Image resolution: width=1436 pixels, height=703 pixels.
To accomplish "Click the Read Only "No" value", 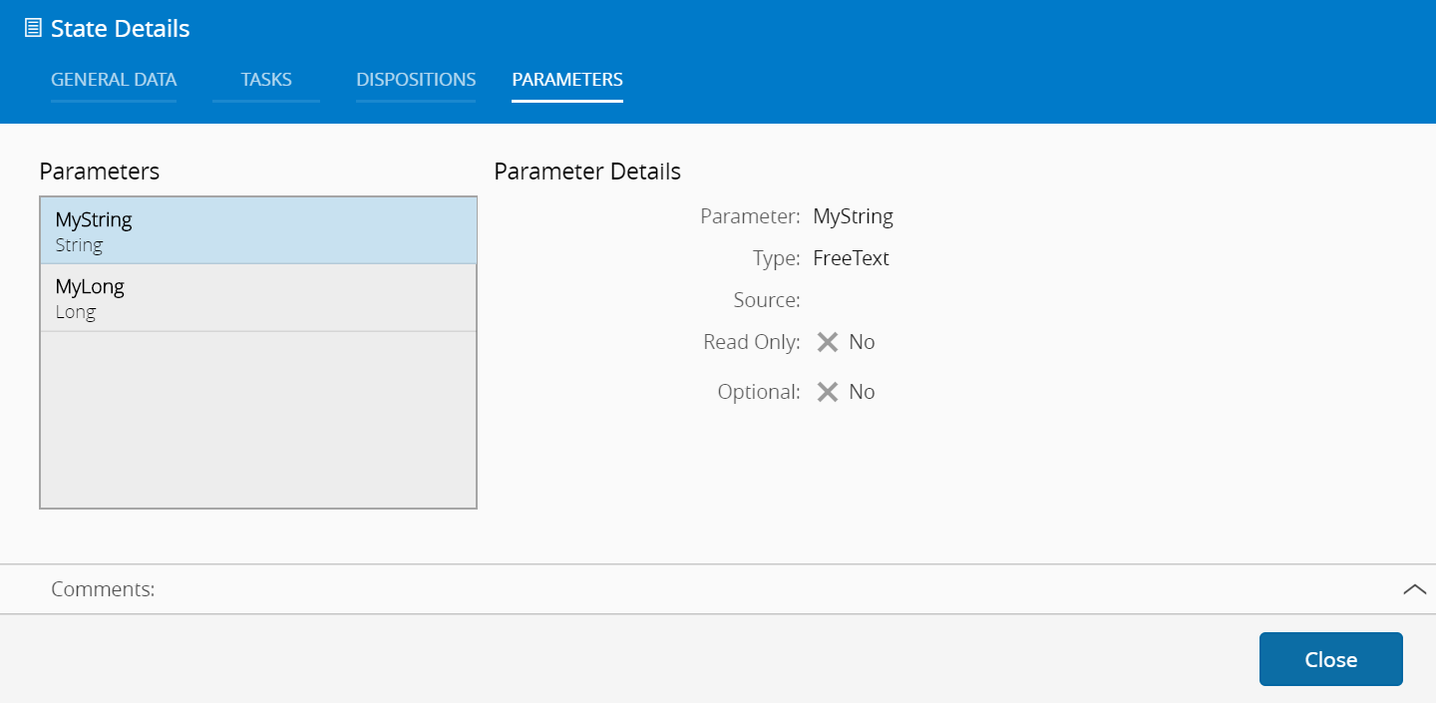I will [x=862, y=342].
